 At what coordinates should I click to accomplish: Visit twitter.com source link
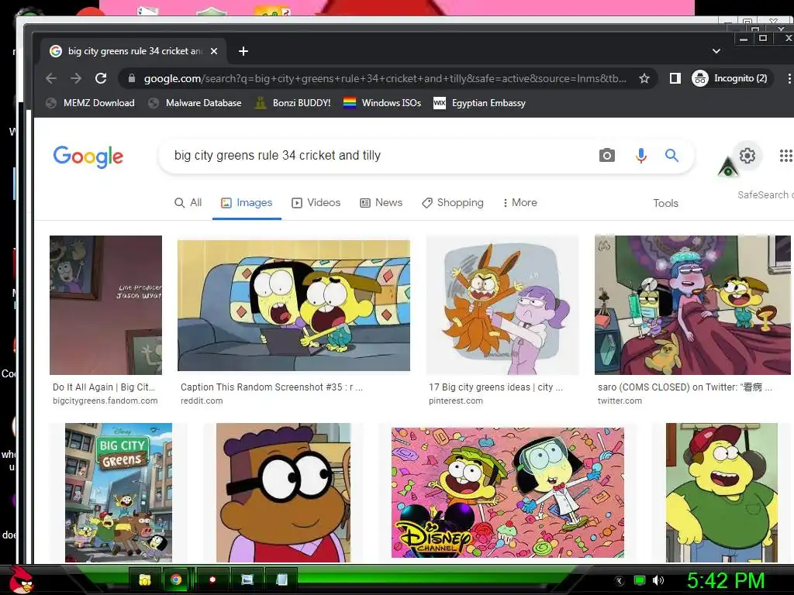(x=620, y=401)
